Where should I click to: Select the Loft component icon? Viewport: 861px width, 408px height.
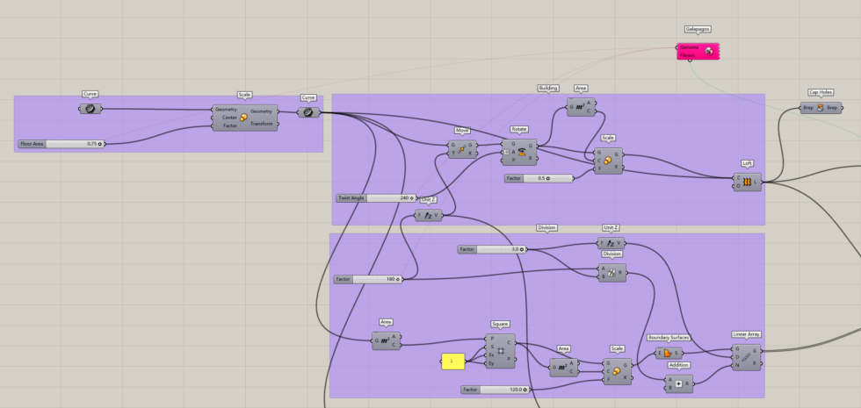[x=746, y=183]
